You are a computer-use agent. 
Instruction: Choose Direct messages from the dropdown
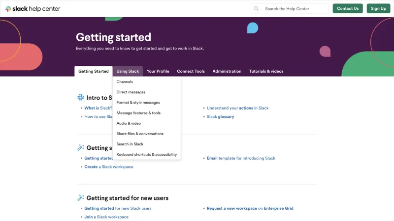tap(147, 92)
